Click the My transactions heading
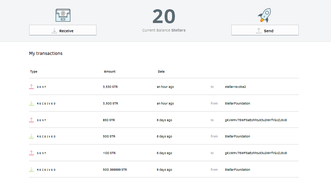The height and width of the screenshot is (187, 331). 46,53
